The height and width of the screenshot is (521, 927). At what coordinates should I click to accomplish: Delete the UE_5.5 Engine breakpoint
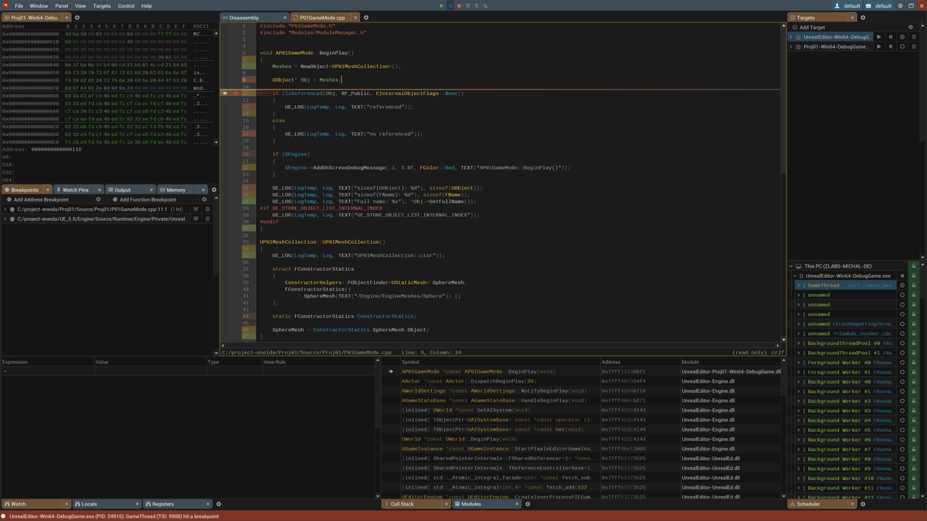tap(207, 218)
